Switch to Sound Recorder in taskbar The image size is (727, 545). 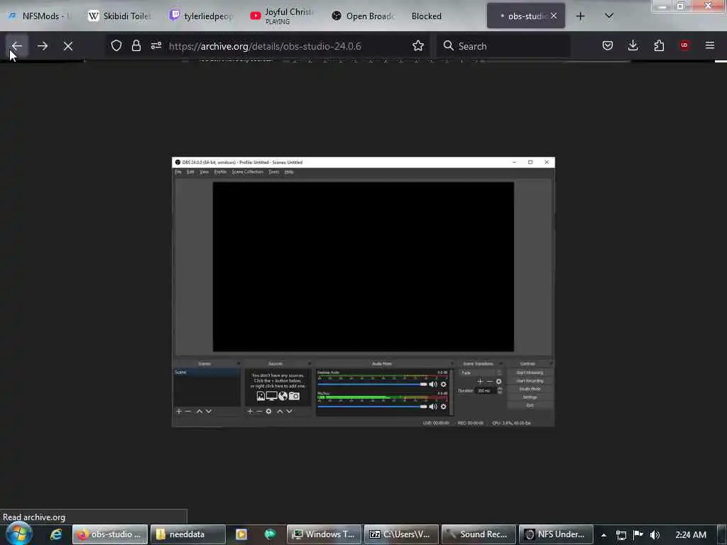[478, 534]
